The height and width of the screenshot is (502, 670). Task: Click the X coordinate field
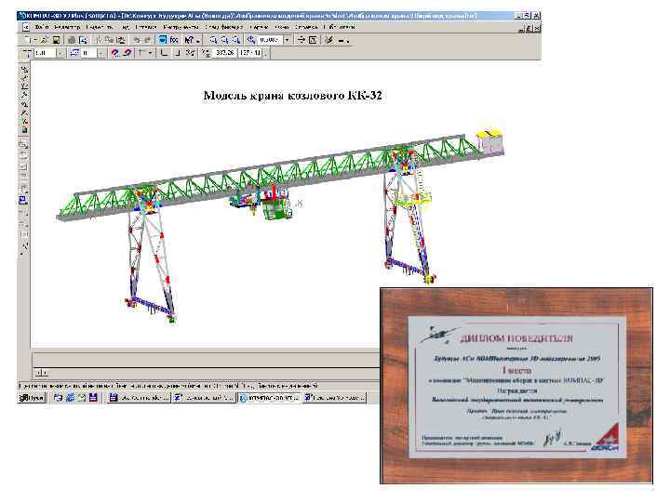pos(225,53)
